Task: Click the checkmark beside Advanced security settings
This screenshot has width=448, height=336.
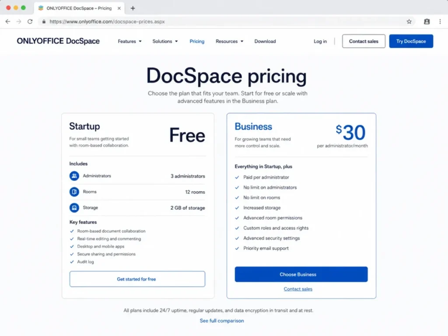Action: click(237, 238)
